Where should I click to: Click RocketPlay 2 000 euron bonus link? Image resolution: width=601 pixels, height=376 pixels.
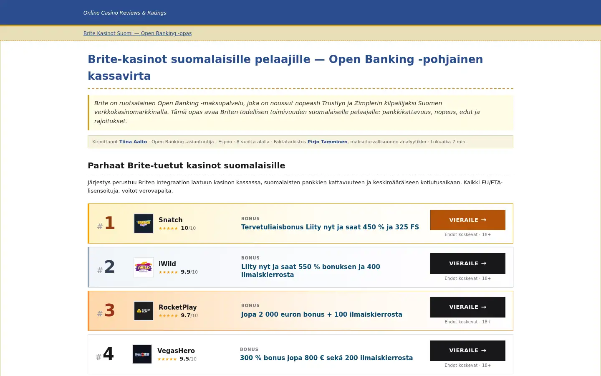[322, 315]
